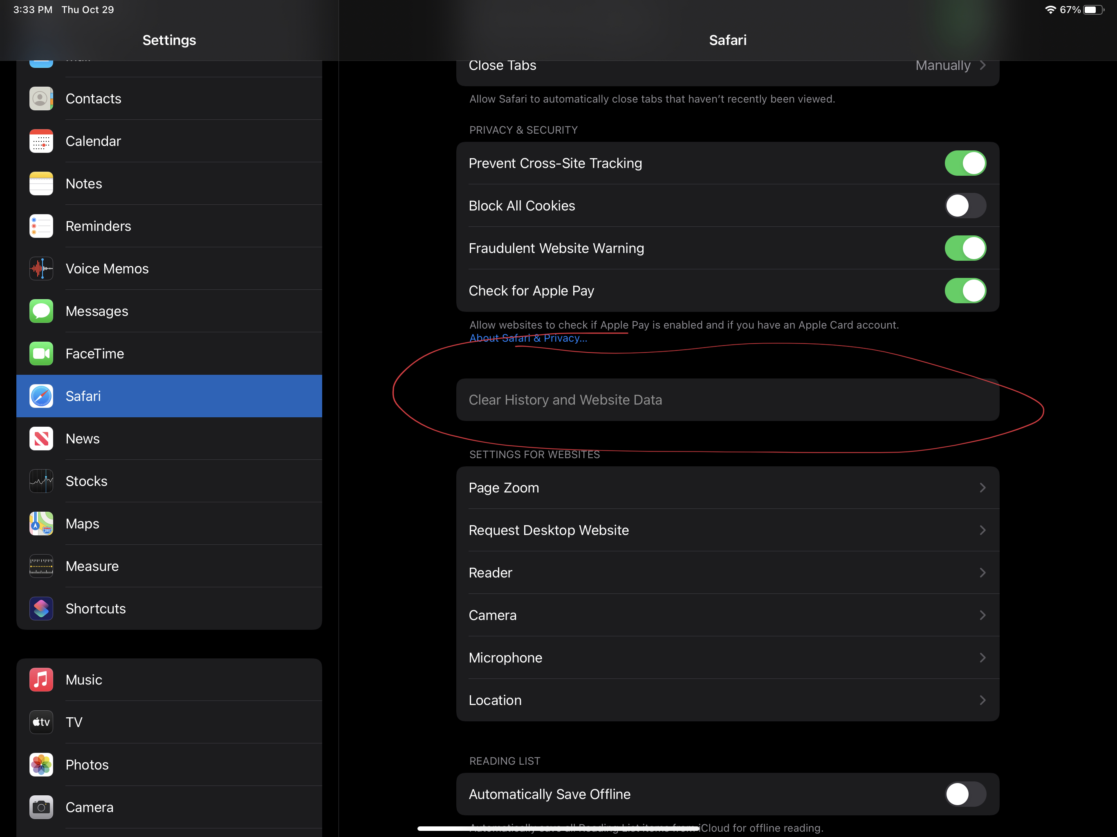Tap the Apple TV icon
This screenshot has height=837, width=1117.
(41, 722)
